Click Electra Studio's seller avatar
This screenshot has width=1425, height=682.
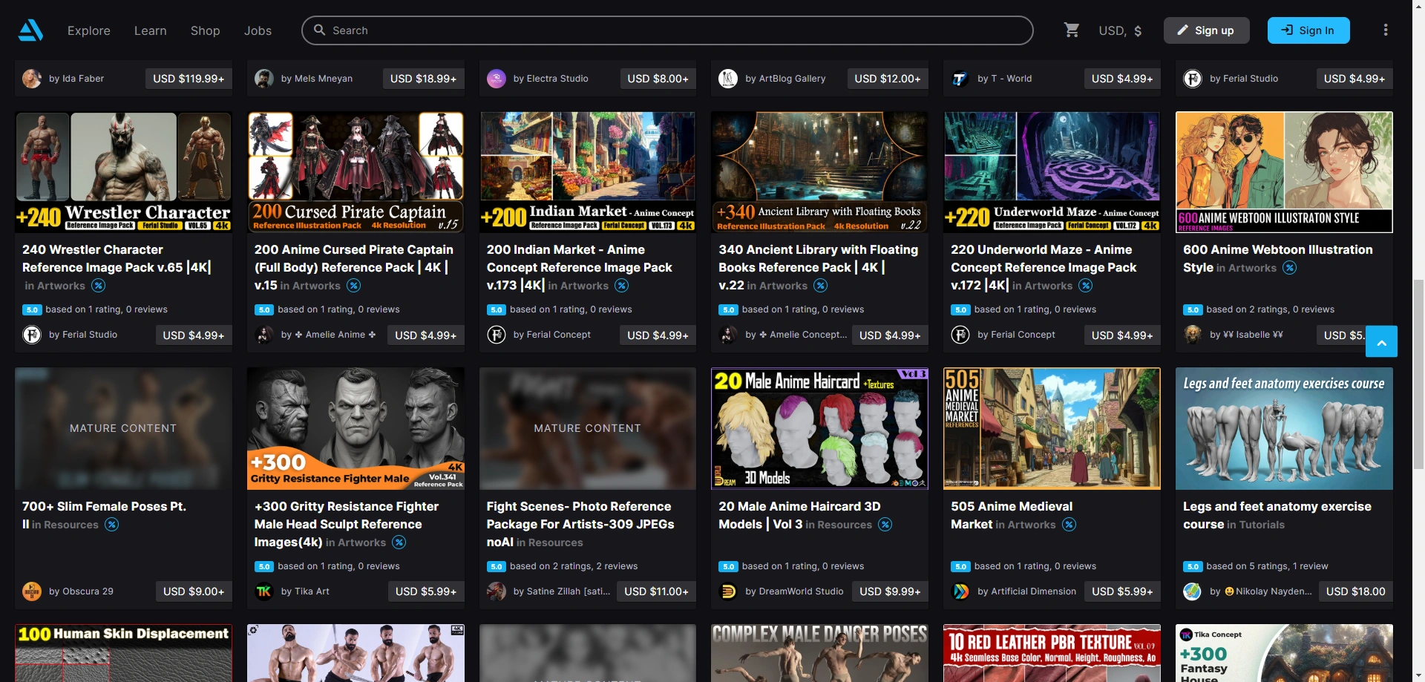click(497, 79)
